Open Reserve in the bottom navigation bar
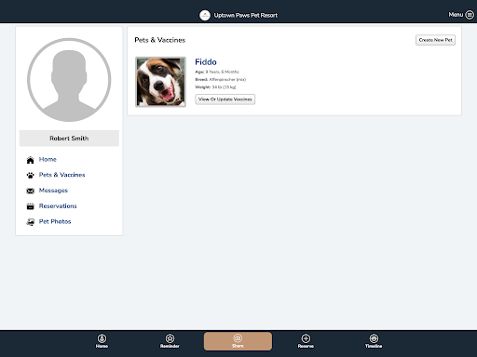The image size is (477, 357). [306, 341]
